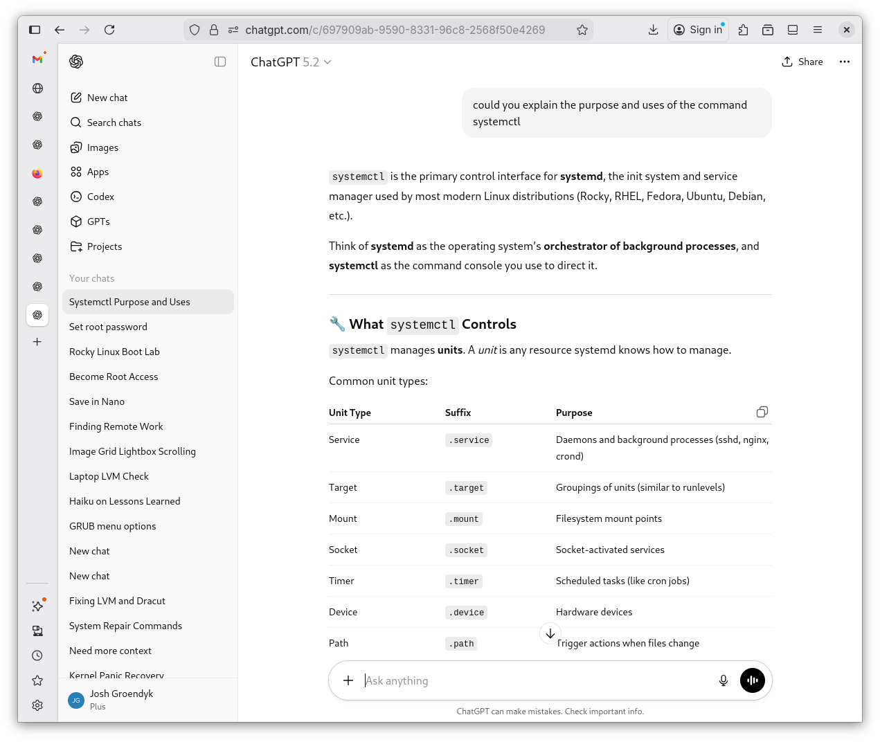Screen dimensions: 880x742
Task: Click the microphone dictation icon
Action: pos(723,680)
